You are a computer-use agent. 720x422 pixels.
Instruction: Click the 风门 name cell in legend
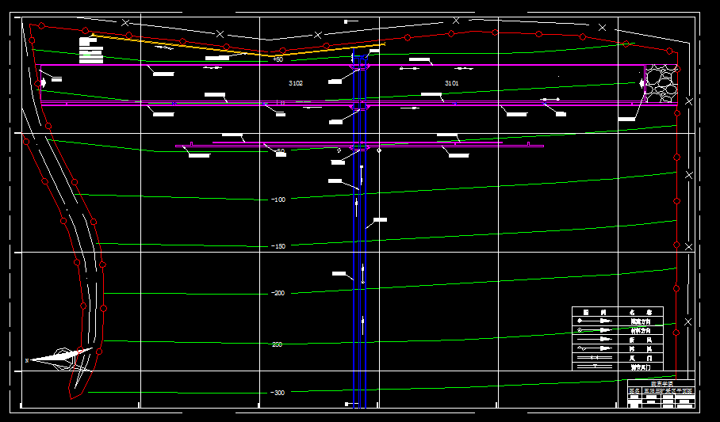coord(641,358)
